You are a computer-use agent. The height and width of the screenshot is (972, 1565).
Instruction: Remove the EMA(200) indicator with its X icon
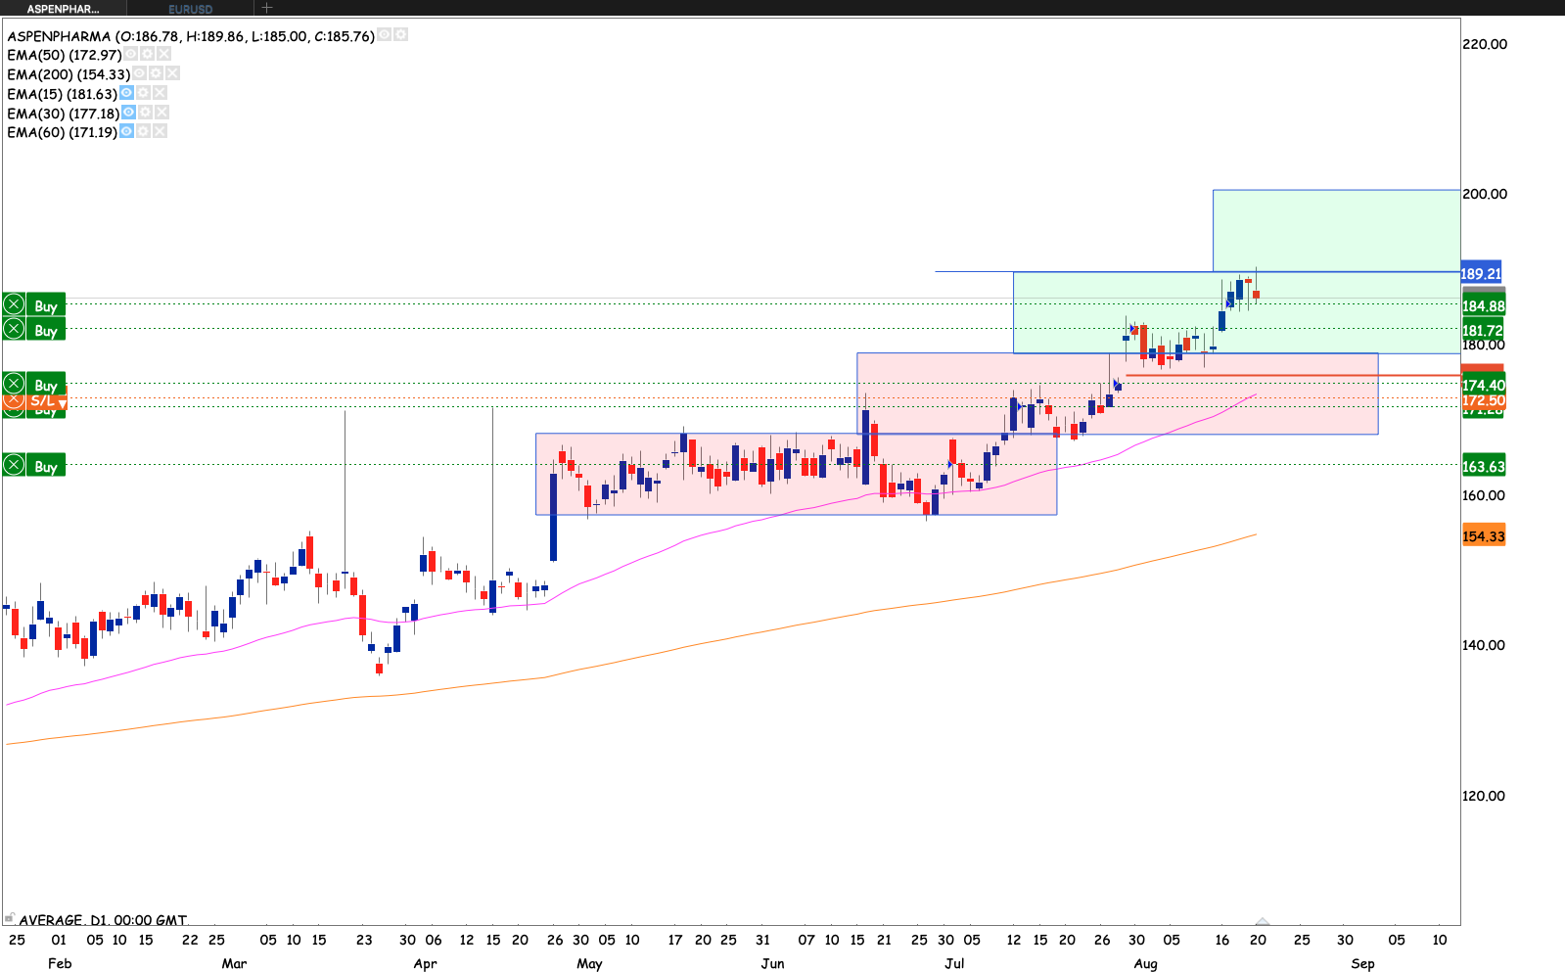pyautogui.click(x=172, y=73)
